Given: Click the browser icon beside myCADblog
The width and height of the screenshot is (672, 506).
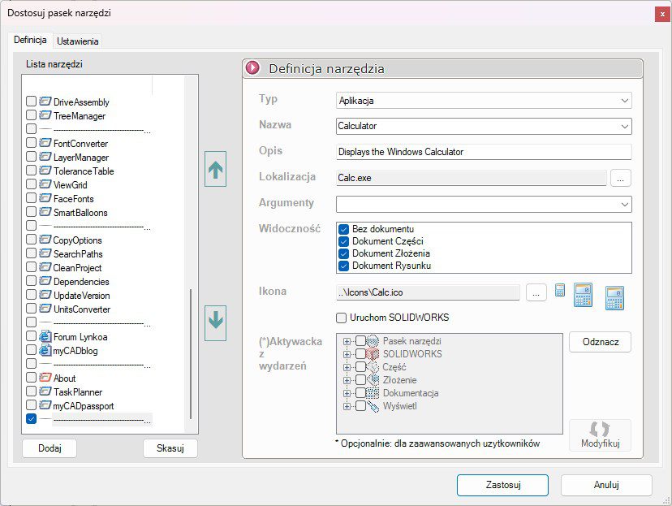Looking at the screenshot, I should (45, 350).
